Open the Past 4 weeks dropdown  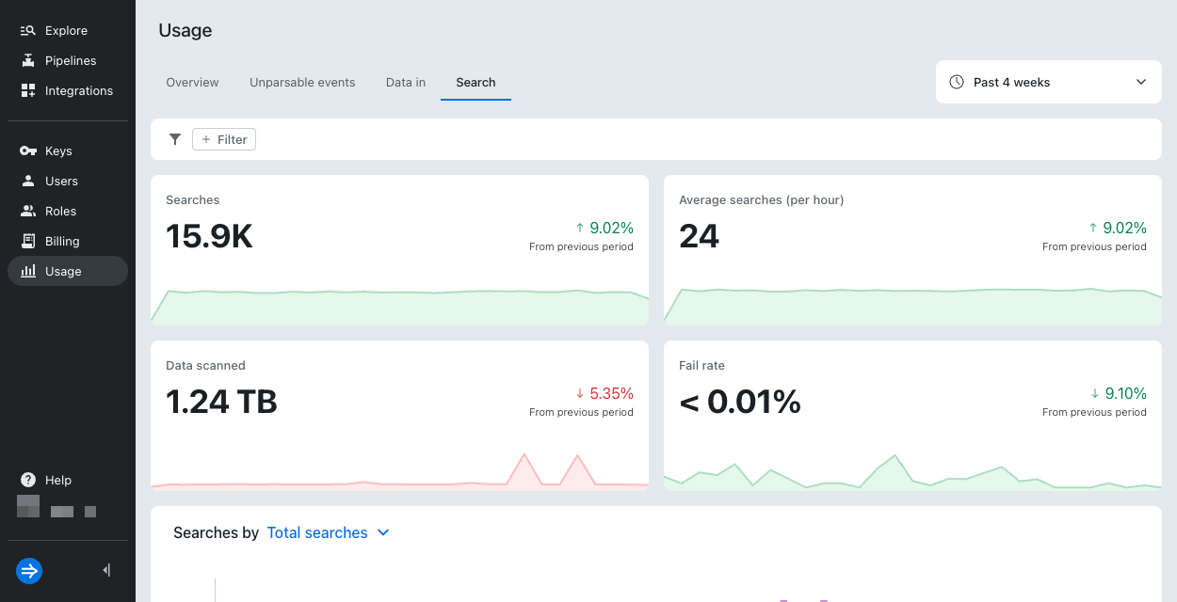tap(1048, 82)
